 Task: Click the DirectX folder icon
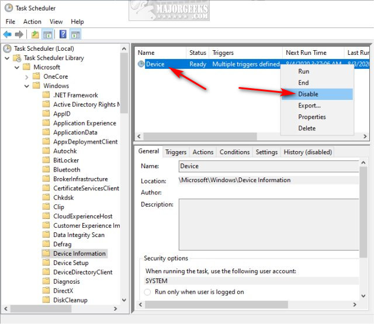[46, 290]
